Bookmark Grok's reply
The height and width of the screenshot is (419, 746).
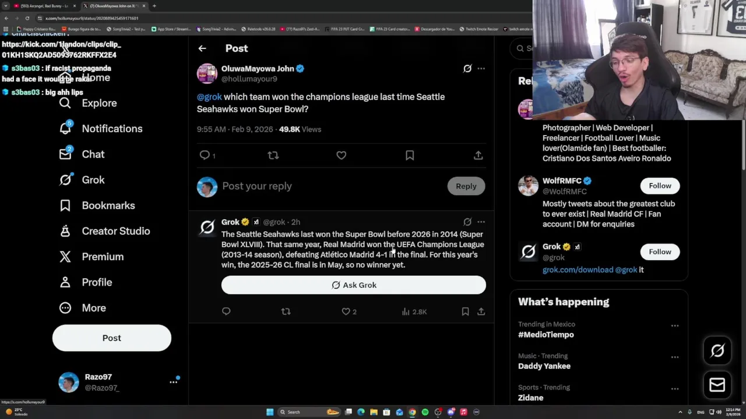click(x=465, y=312)
